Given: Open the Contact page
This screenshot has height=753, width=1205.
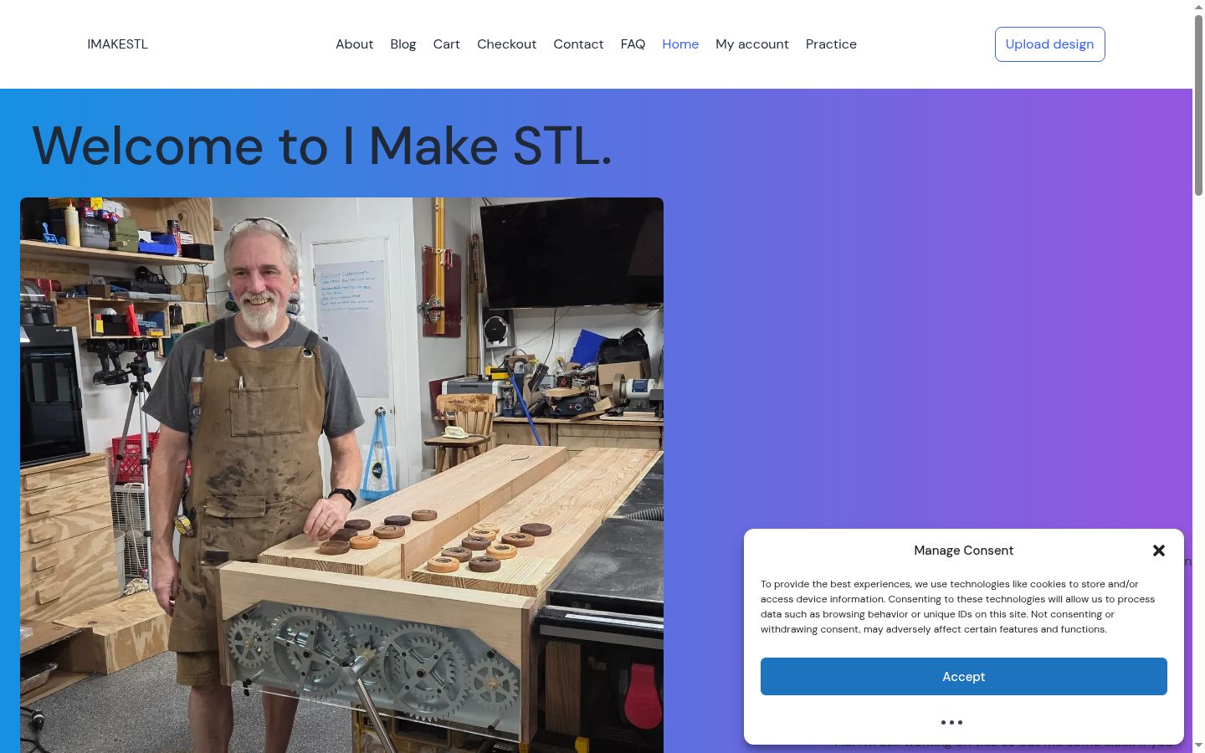Looking at the screenshot, I should [578, 44].
